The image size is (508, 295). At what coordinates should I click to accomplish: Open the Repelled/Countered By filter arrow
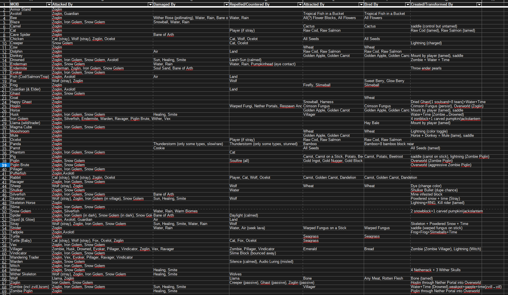[x=300, y=4]
